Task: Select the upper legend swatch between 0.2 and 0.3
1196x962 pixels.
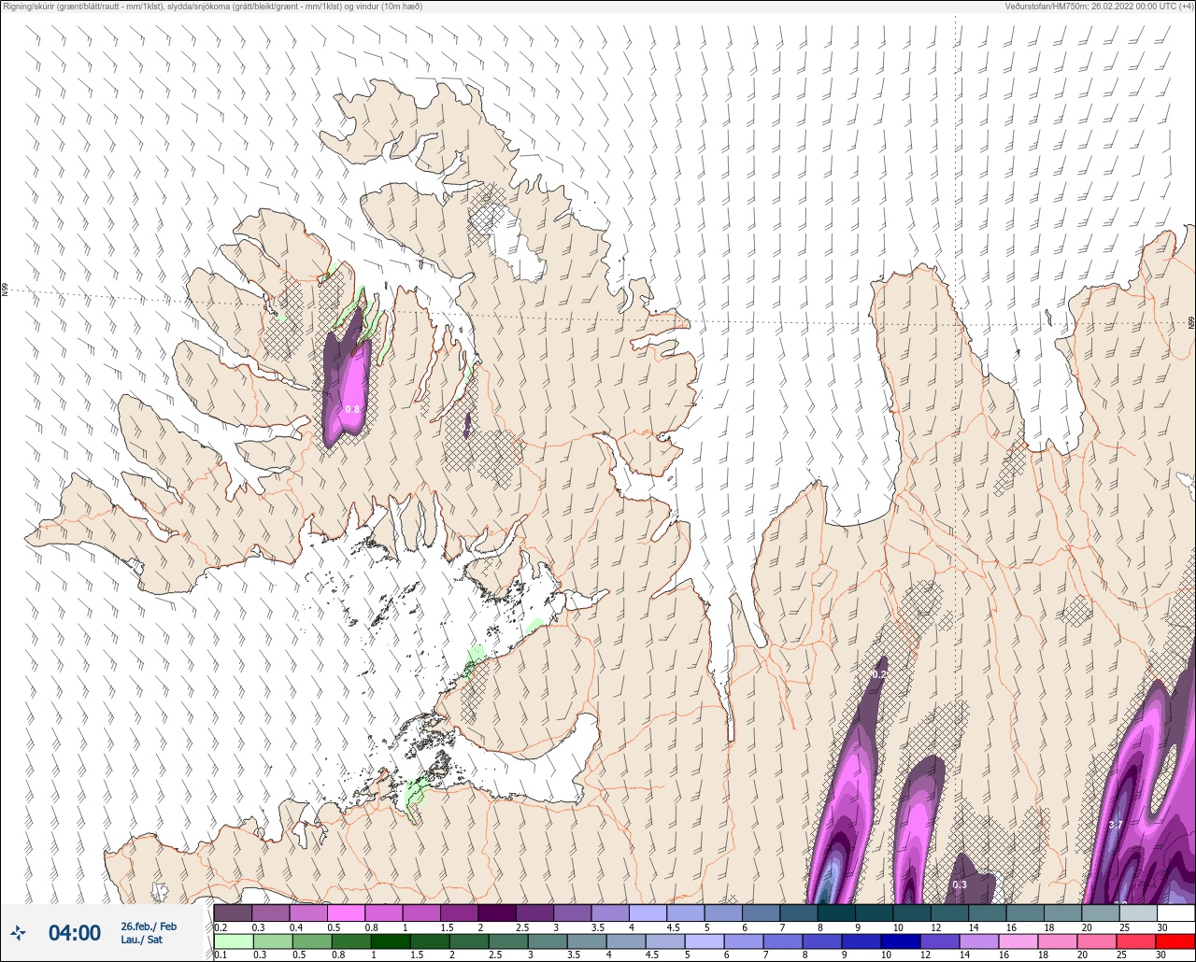Action: pos(233,912)
